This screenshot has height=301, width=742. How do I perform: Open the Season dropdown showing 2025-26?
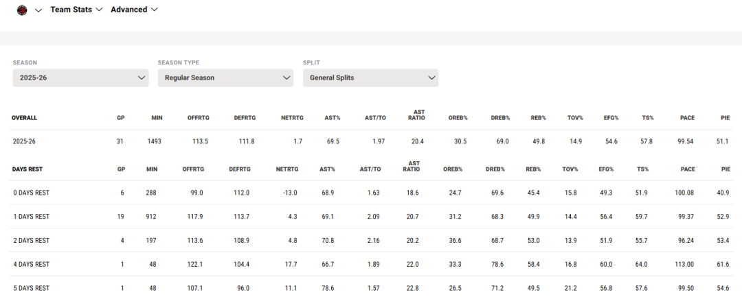pos(80,78)
